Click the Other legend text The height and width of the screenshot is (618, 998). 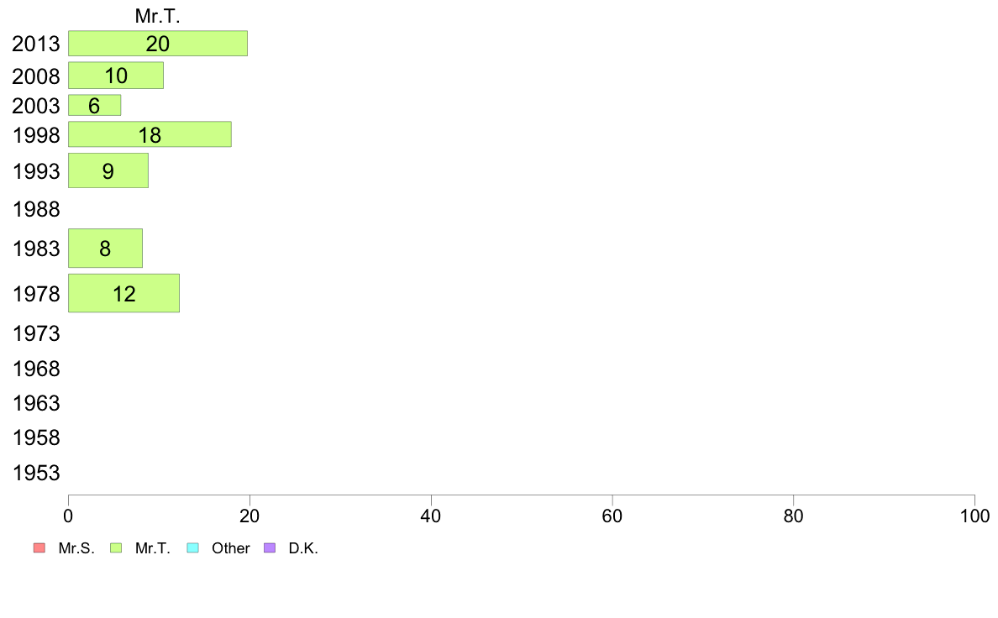click(x=230, y=548)
